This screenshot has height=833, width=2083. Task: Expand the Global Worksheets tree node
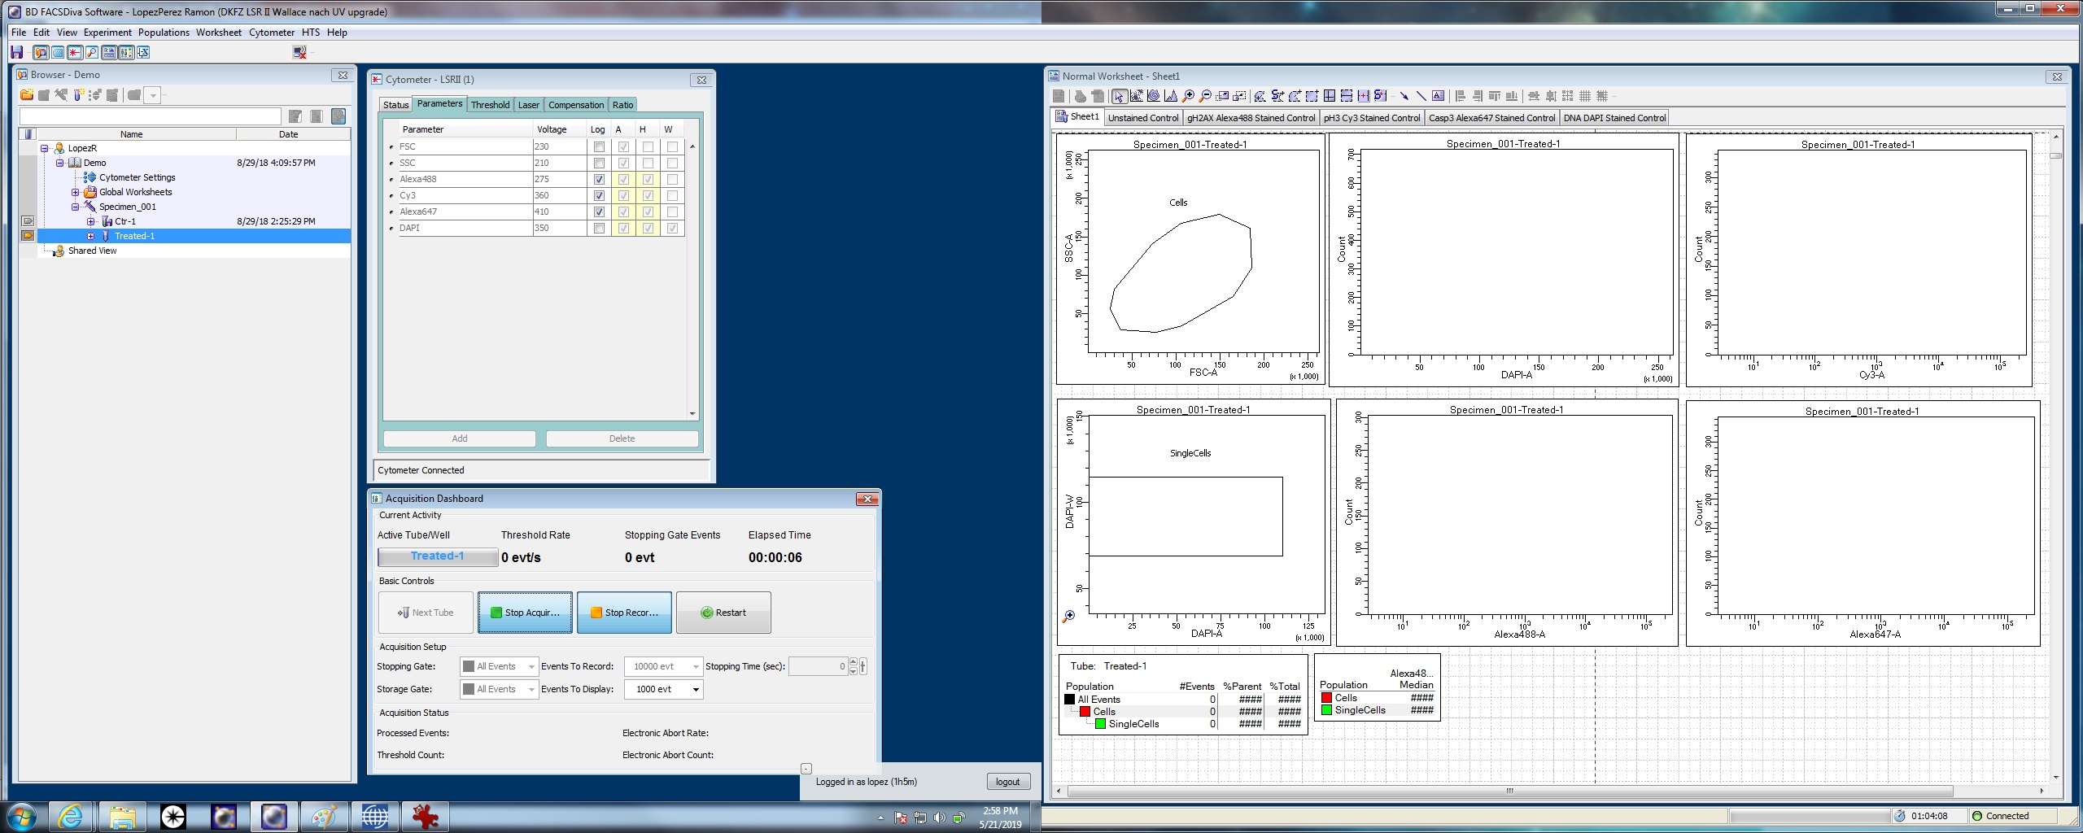pyautogui.click(x=76, y=193)
